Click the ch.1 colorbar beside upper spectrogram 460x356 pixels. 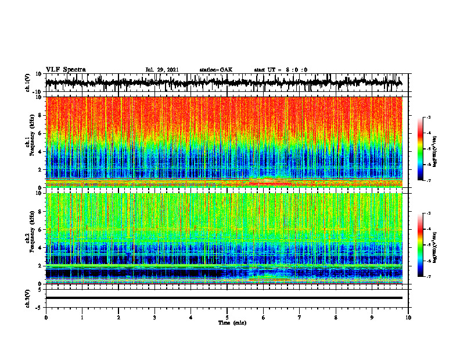pos(420,149)
